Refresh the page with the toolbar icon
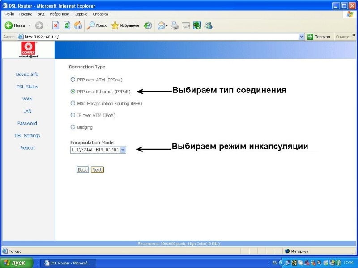358x268 pixels. [67, 25]
